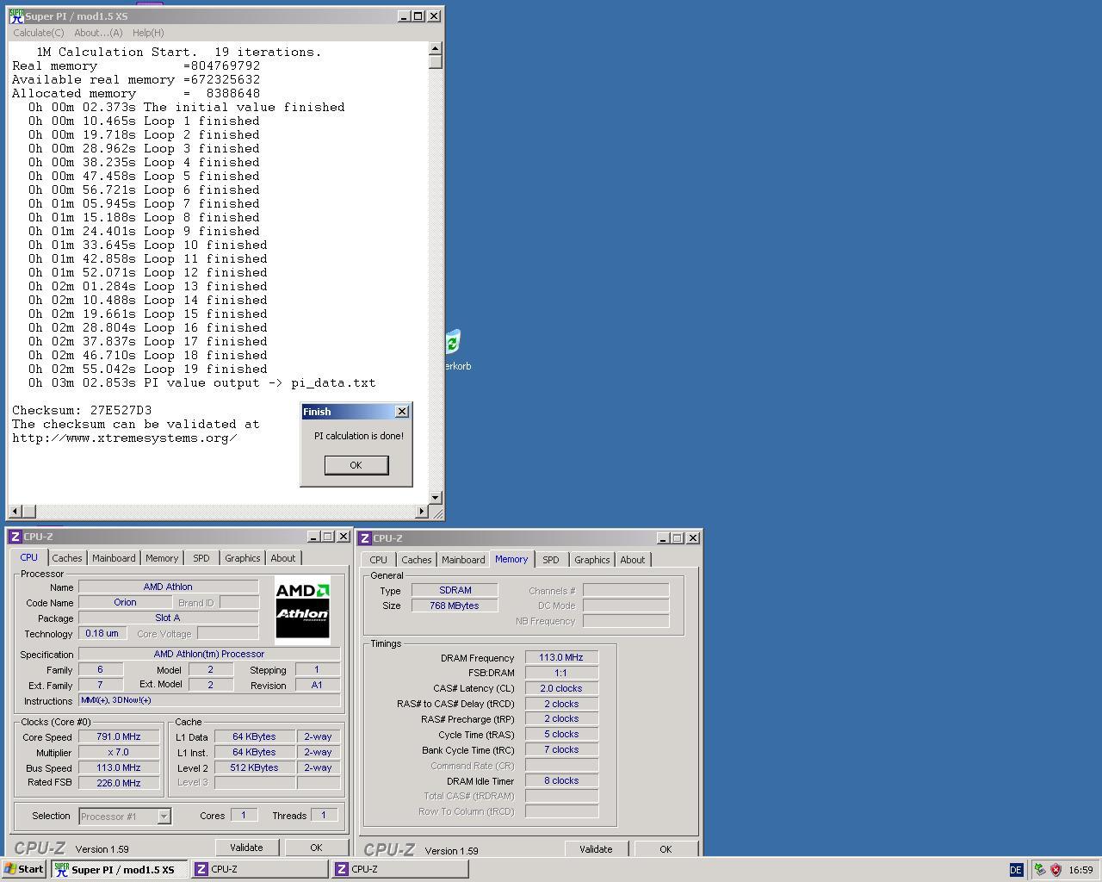
Task: Click the Checksum: 27E527D3 line
Action: point(82,411)
